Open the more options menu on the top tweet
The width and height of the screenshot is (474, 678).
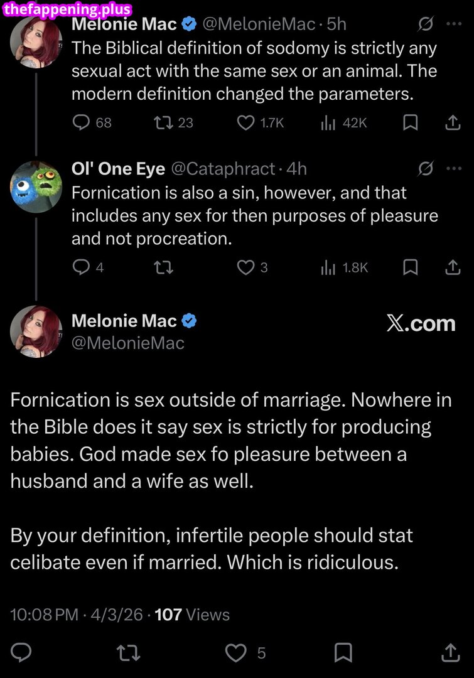454,24
